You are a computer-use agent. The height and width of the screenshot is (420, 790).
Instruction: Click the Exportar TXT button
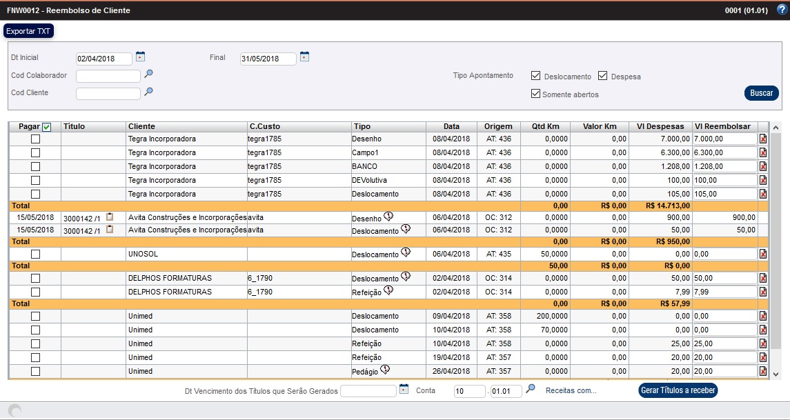[28, 31]
